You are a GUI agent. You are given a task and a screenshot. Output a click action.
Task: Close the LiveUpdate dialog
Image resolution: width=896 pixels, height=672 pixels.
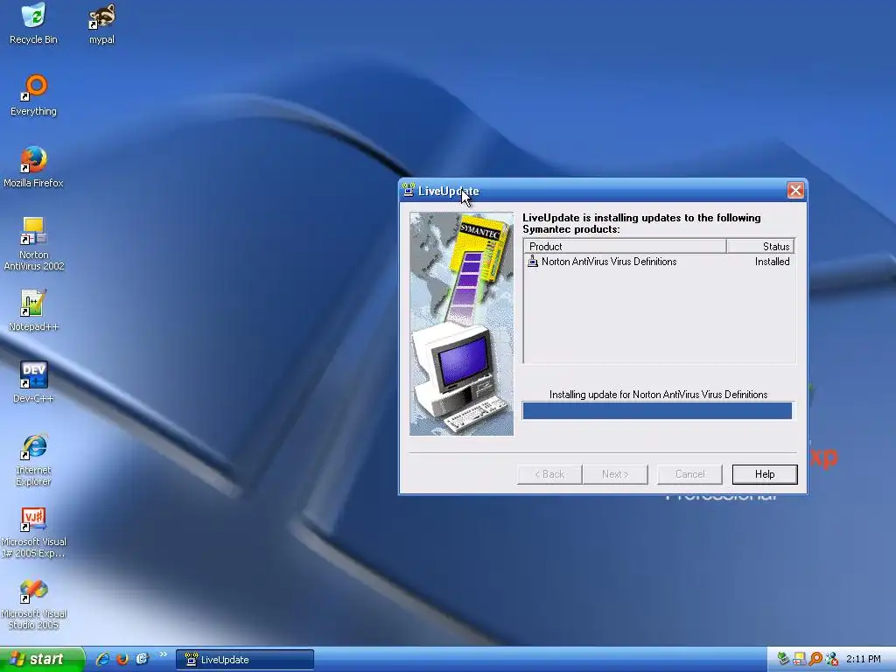795,190
